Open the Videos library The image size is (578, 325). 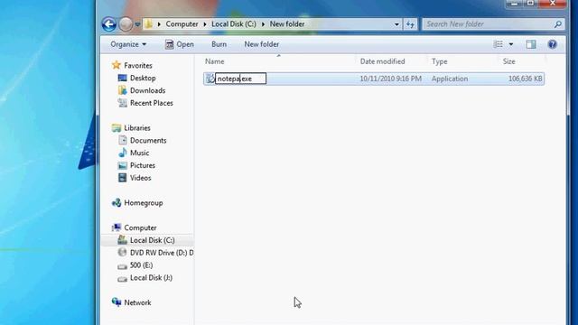point(141,178)
